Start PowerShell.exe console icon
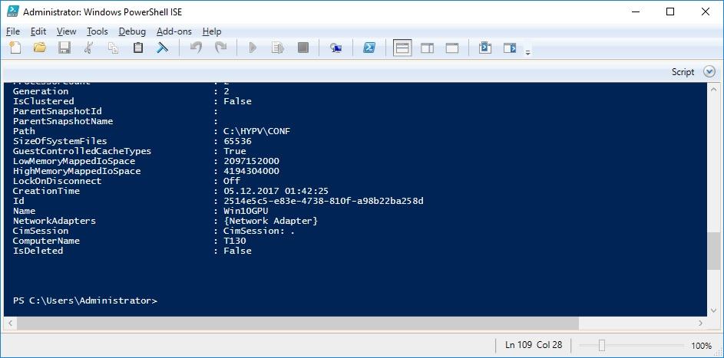This screenshot has width=724, height=358. coord(369,48)
